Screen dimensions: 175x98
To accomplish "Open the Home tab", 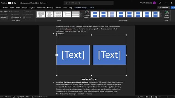I will tap(5, 8).
